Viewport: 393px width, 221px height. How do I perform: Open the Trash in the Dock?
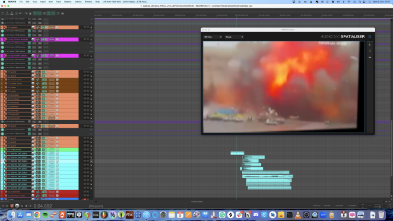click(x=381, y=215)
